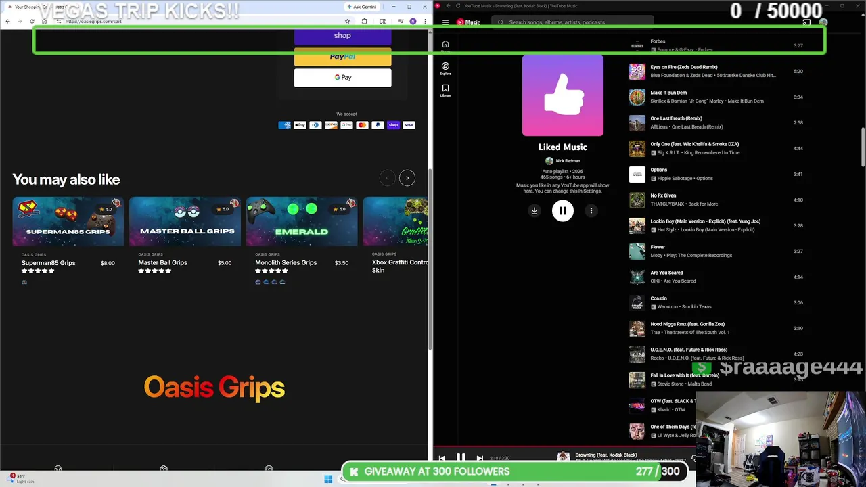The height and width of the screenshot is (487, 866).
Task: Open weather widget showing Light rain
Action: tap(20, 479)
